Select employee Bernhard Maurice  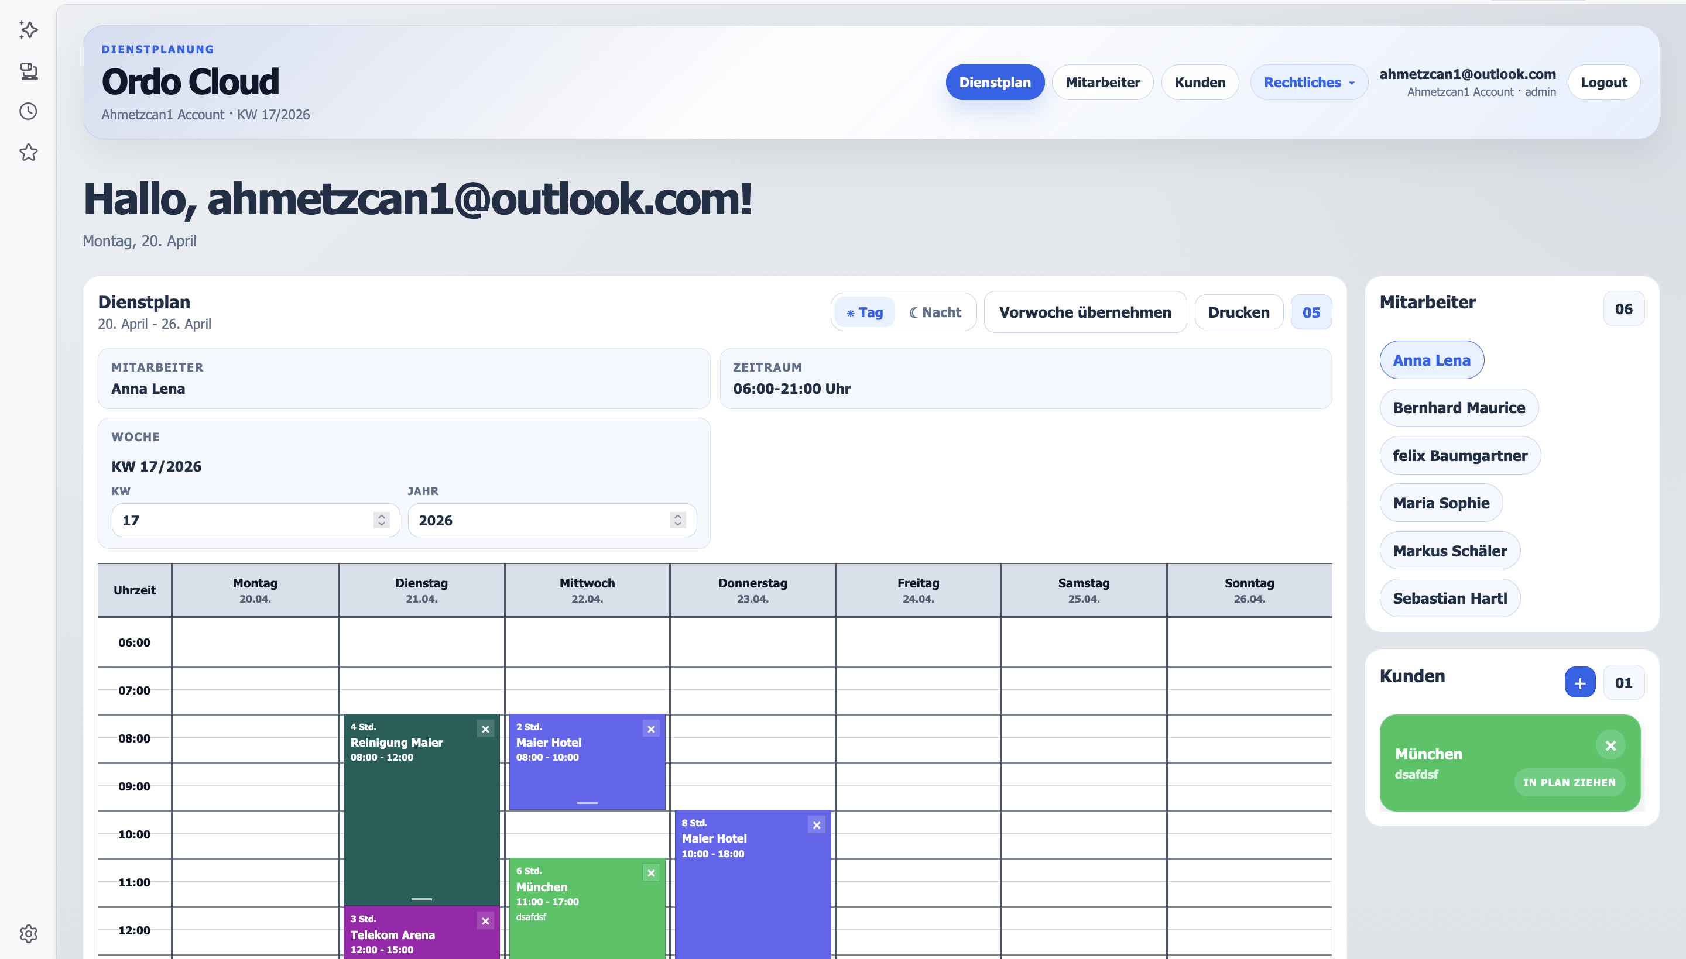click(1459, 408)
